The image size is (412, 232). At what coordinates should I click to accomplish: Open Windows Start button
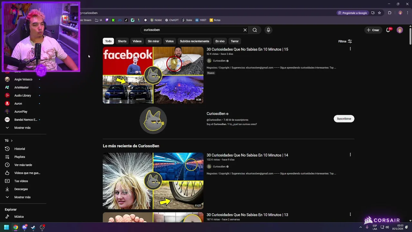coord(6,227)
